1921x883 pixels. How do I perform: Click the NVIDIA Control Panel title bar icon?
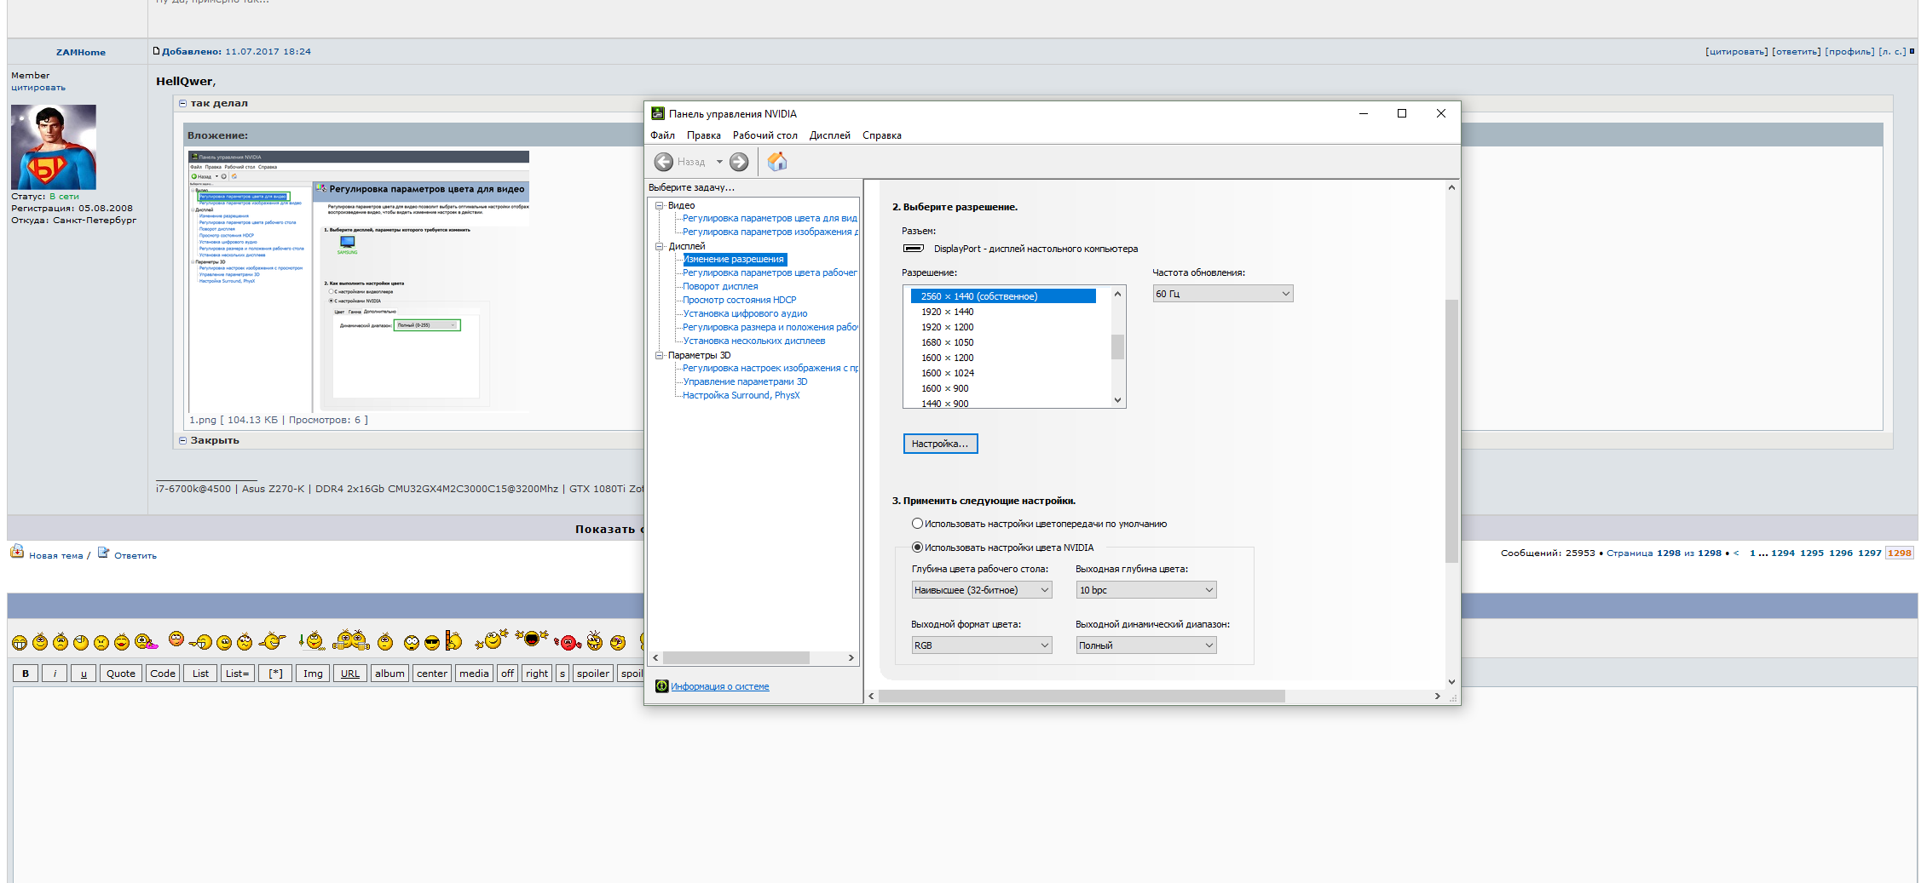point(657,113)
